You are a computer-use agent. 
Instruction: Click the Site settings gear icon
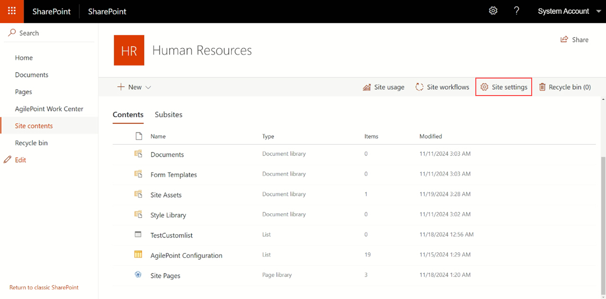[x=484, y=87]
